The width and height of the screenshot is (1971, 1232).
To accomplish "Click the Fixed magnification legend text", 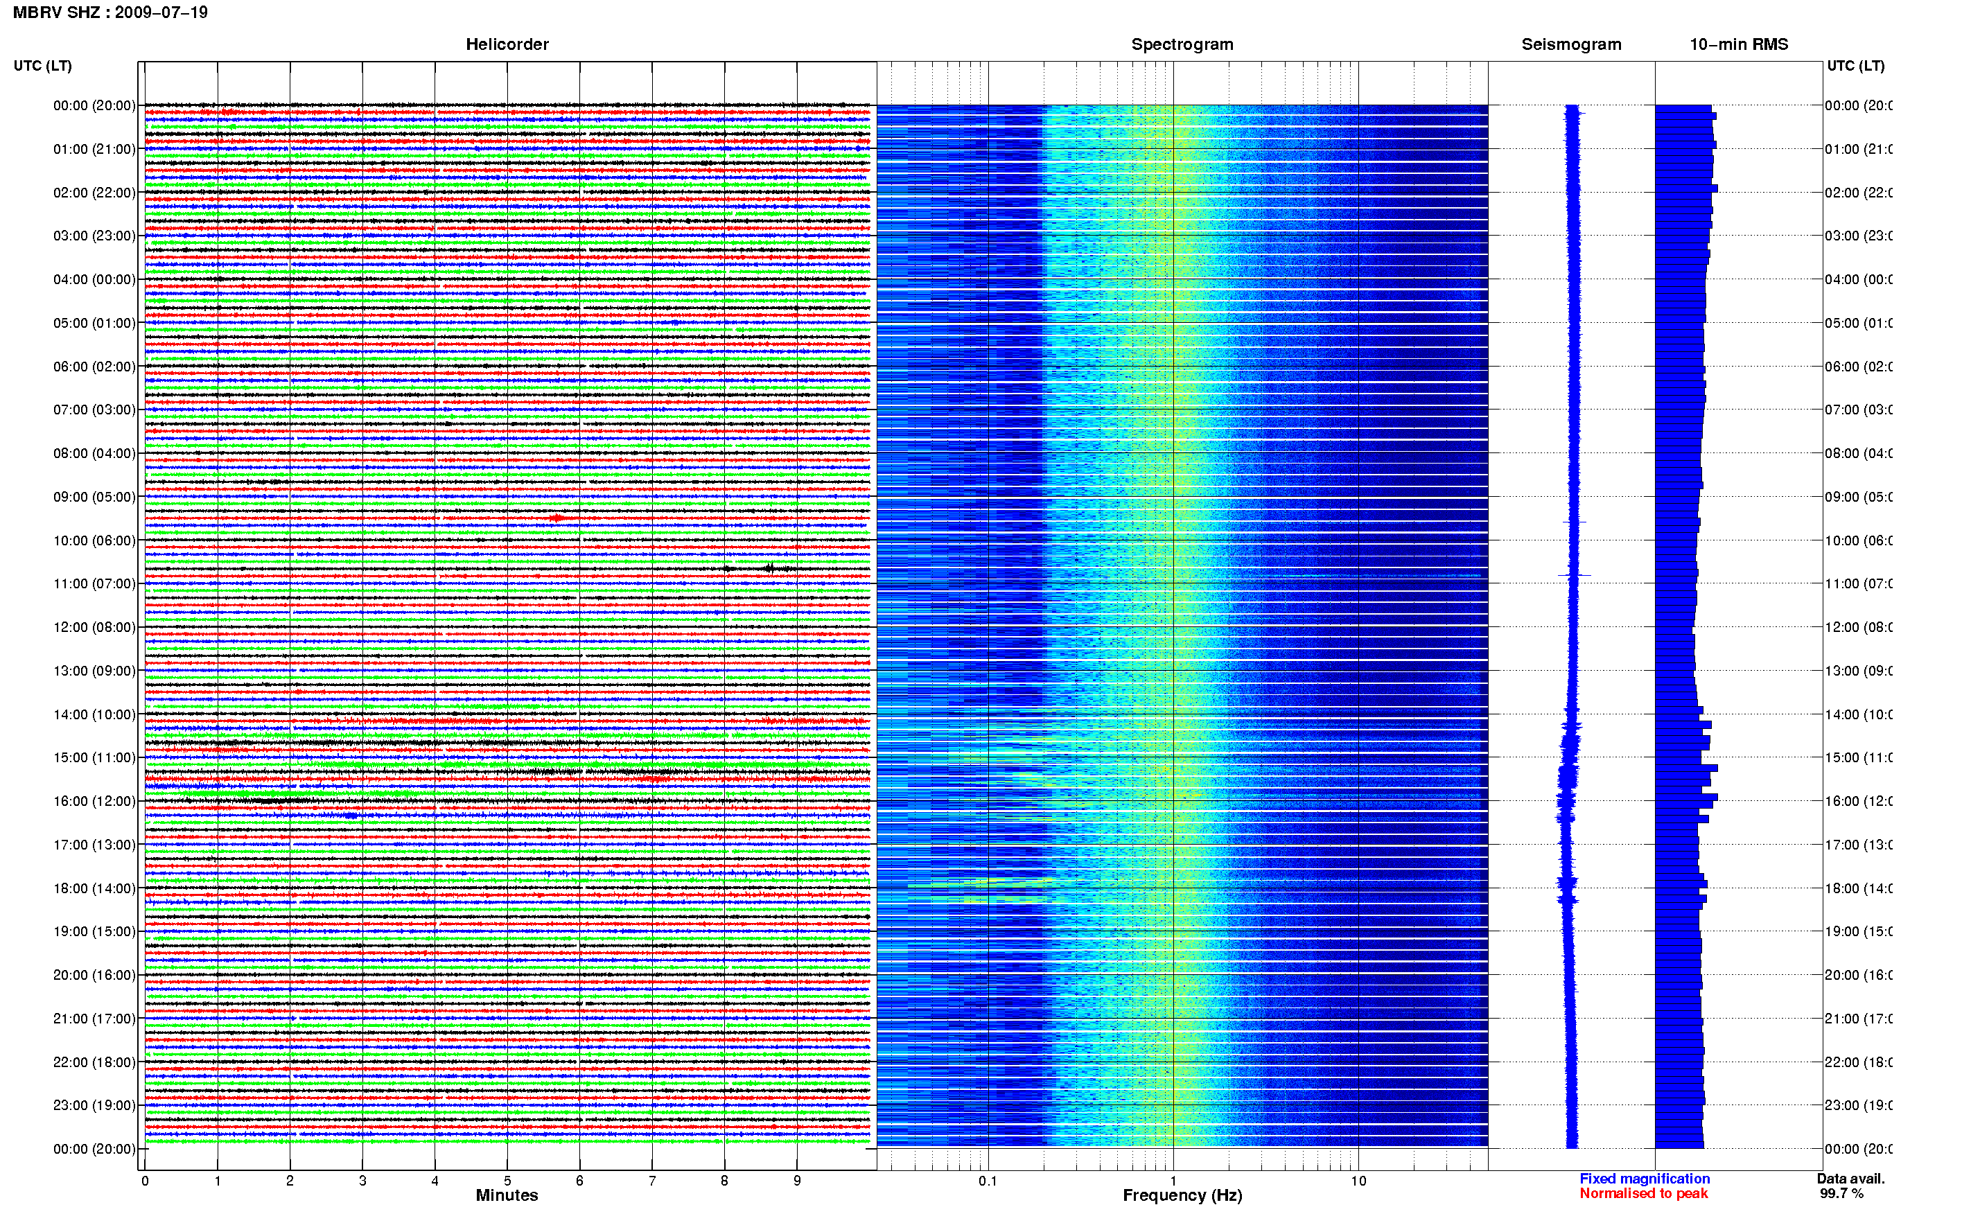I will pos(1645,1178).
